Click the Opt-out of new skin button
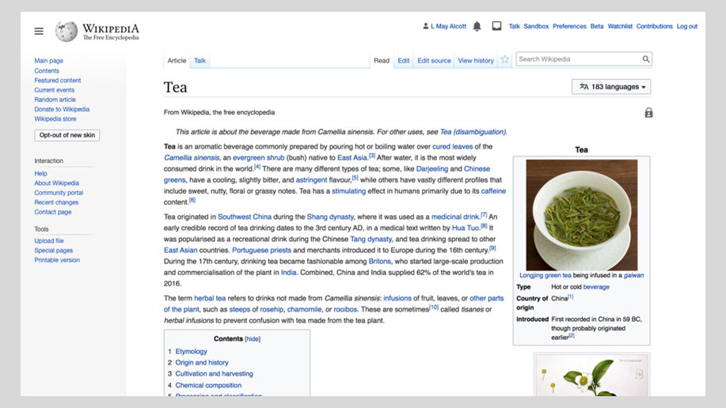Screen dimensions: 726x408 (x=67, y=135)
